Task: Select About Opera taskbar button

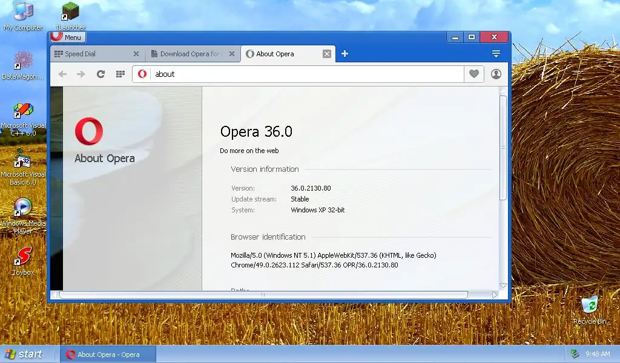Action: click(108, 355)
